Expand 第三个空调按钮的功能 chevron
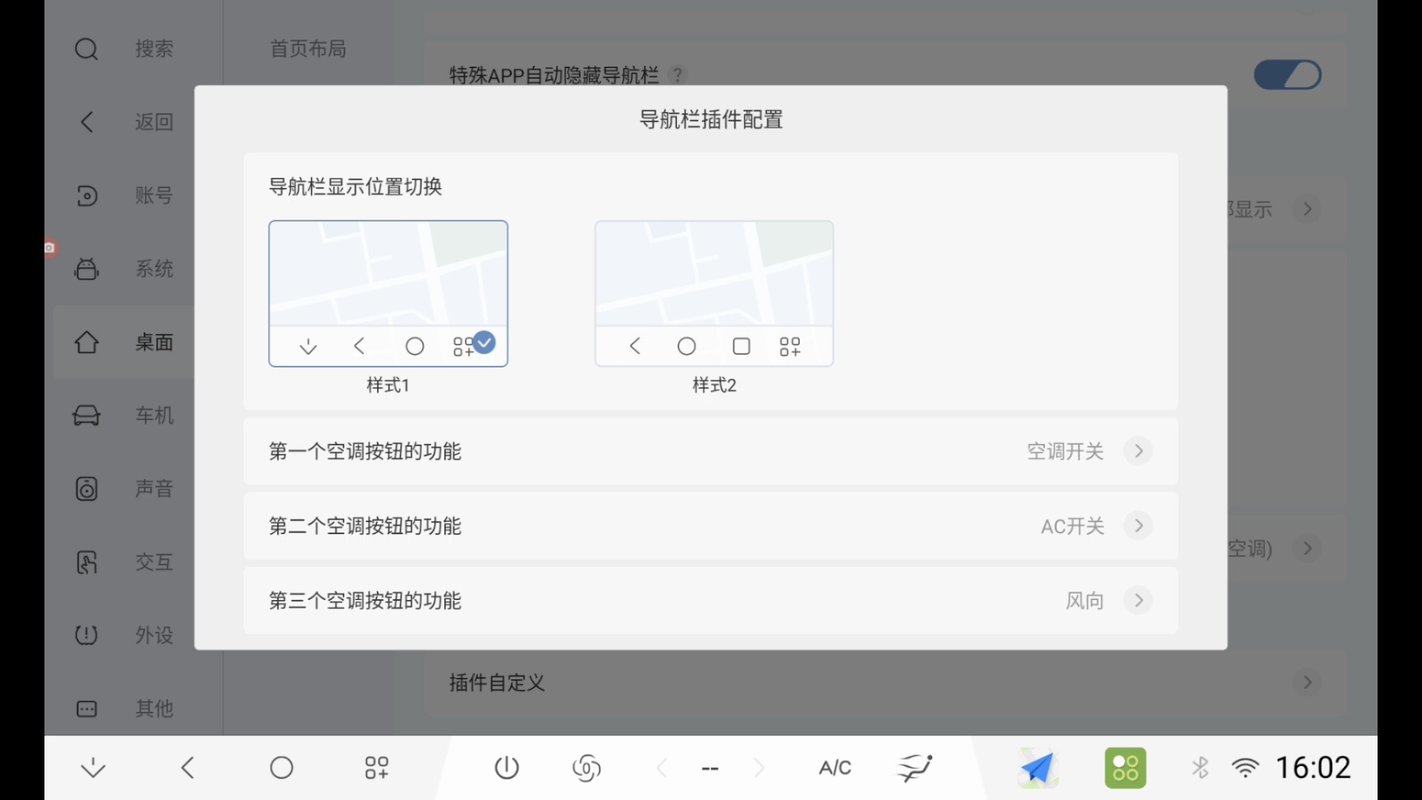1422x800 pixels. click(1138, 600)
